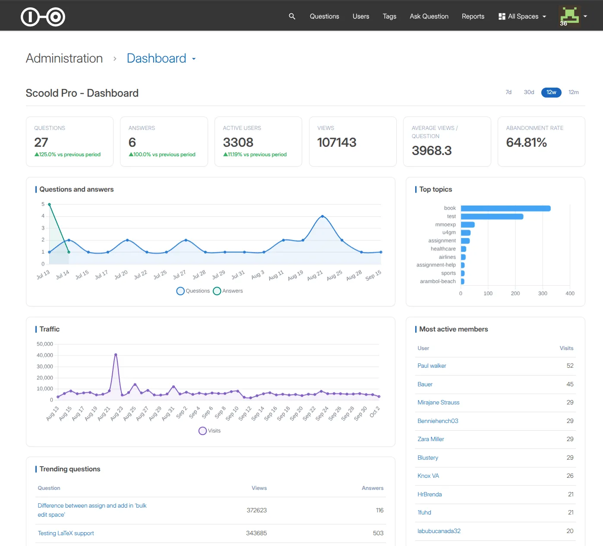This screenshot has width=603, height=546.
Task: Go to Questions in the navbar
Action: click(x=325, y=16)
